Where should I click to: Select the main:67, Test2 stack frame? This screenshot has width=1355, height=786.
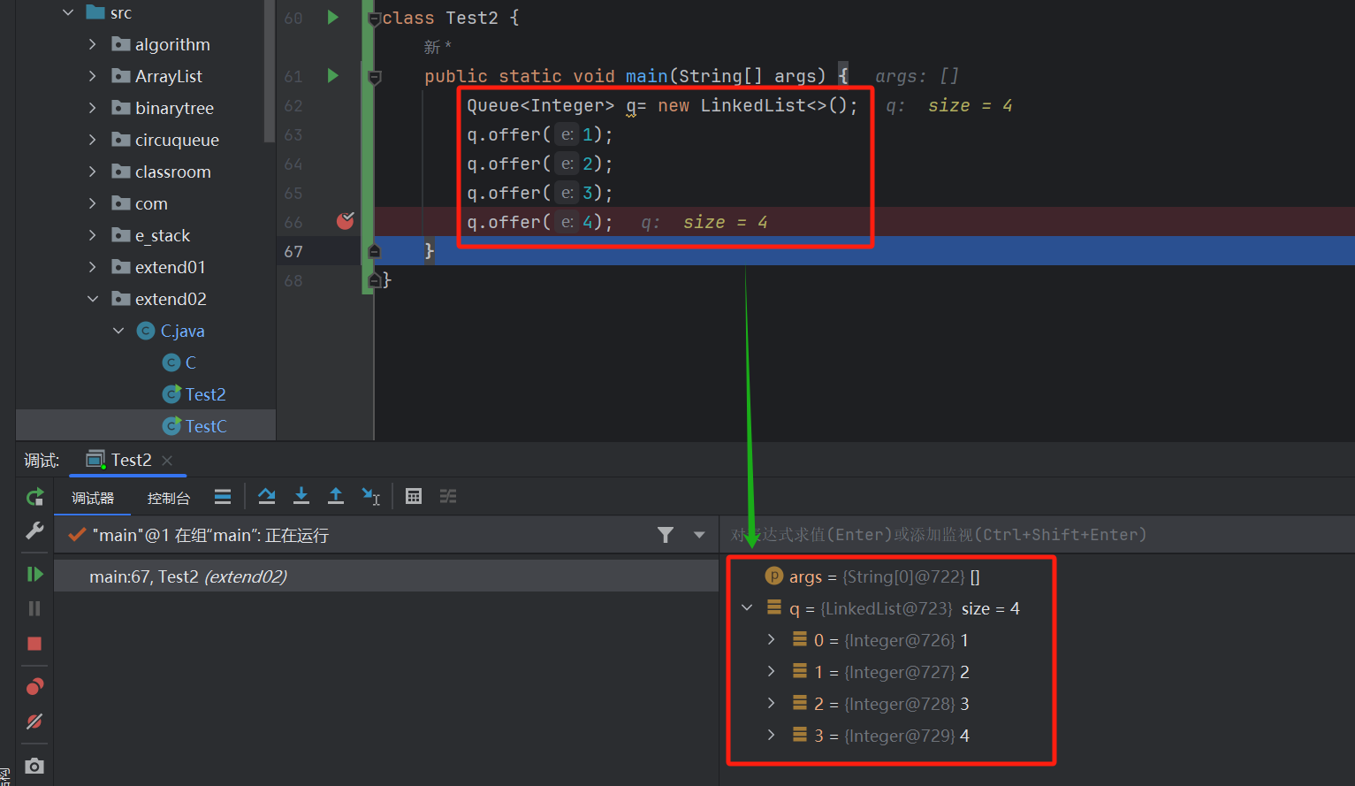[386, 576]
